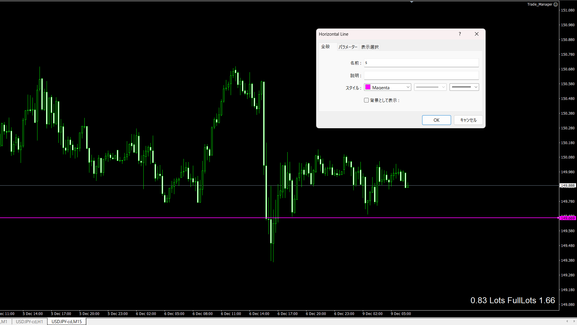Open the Magenta color dropdown
577x325 pixels.
coord(408,87)
